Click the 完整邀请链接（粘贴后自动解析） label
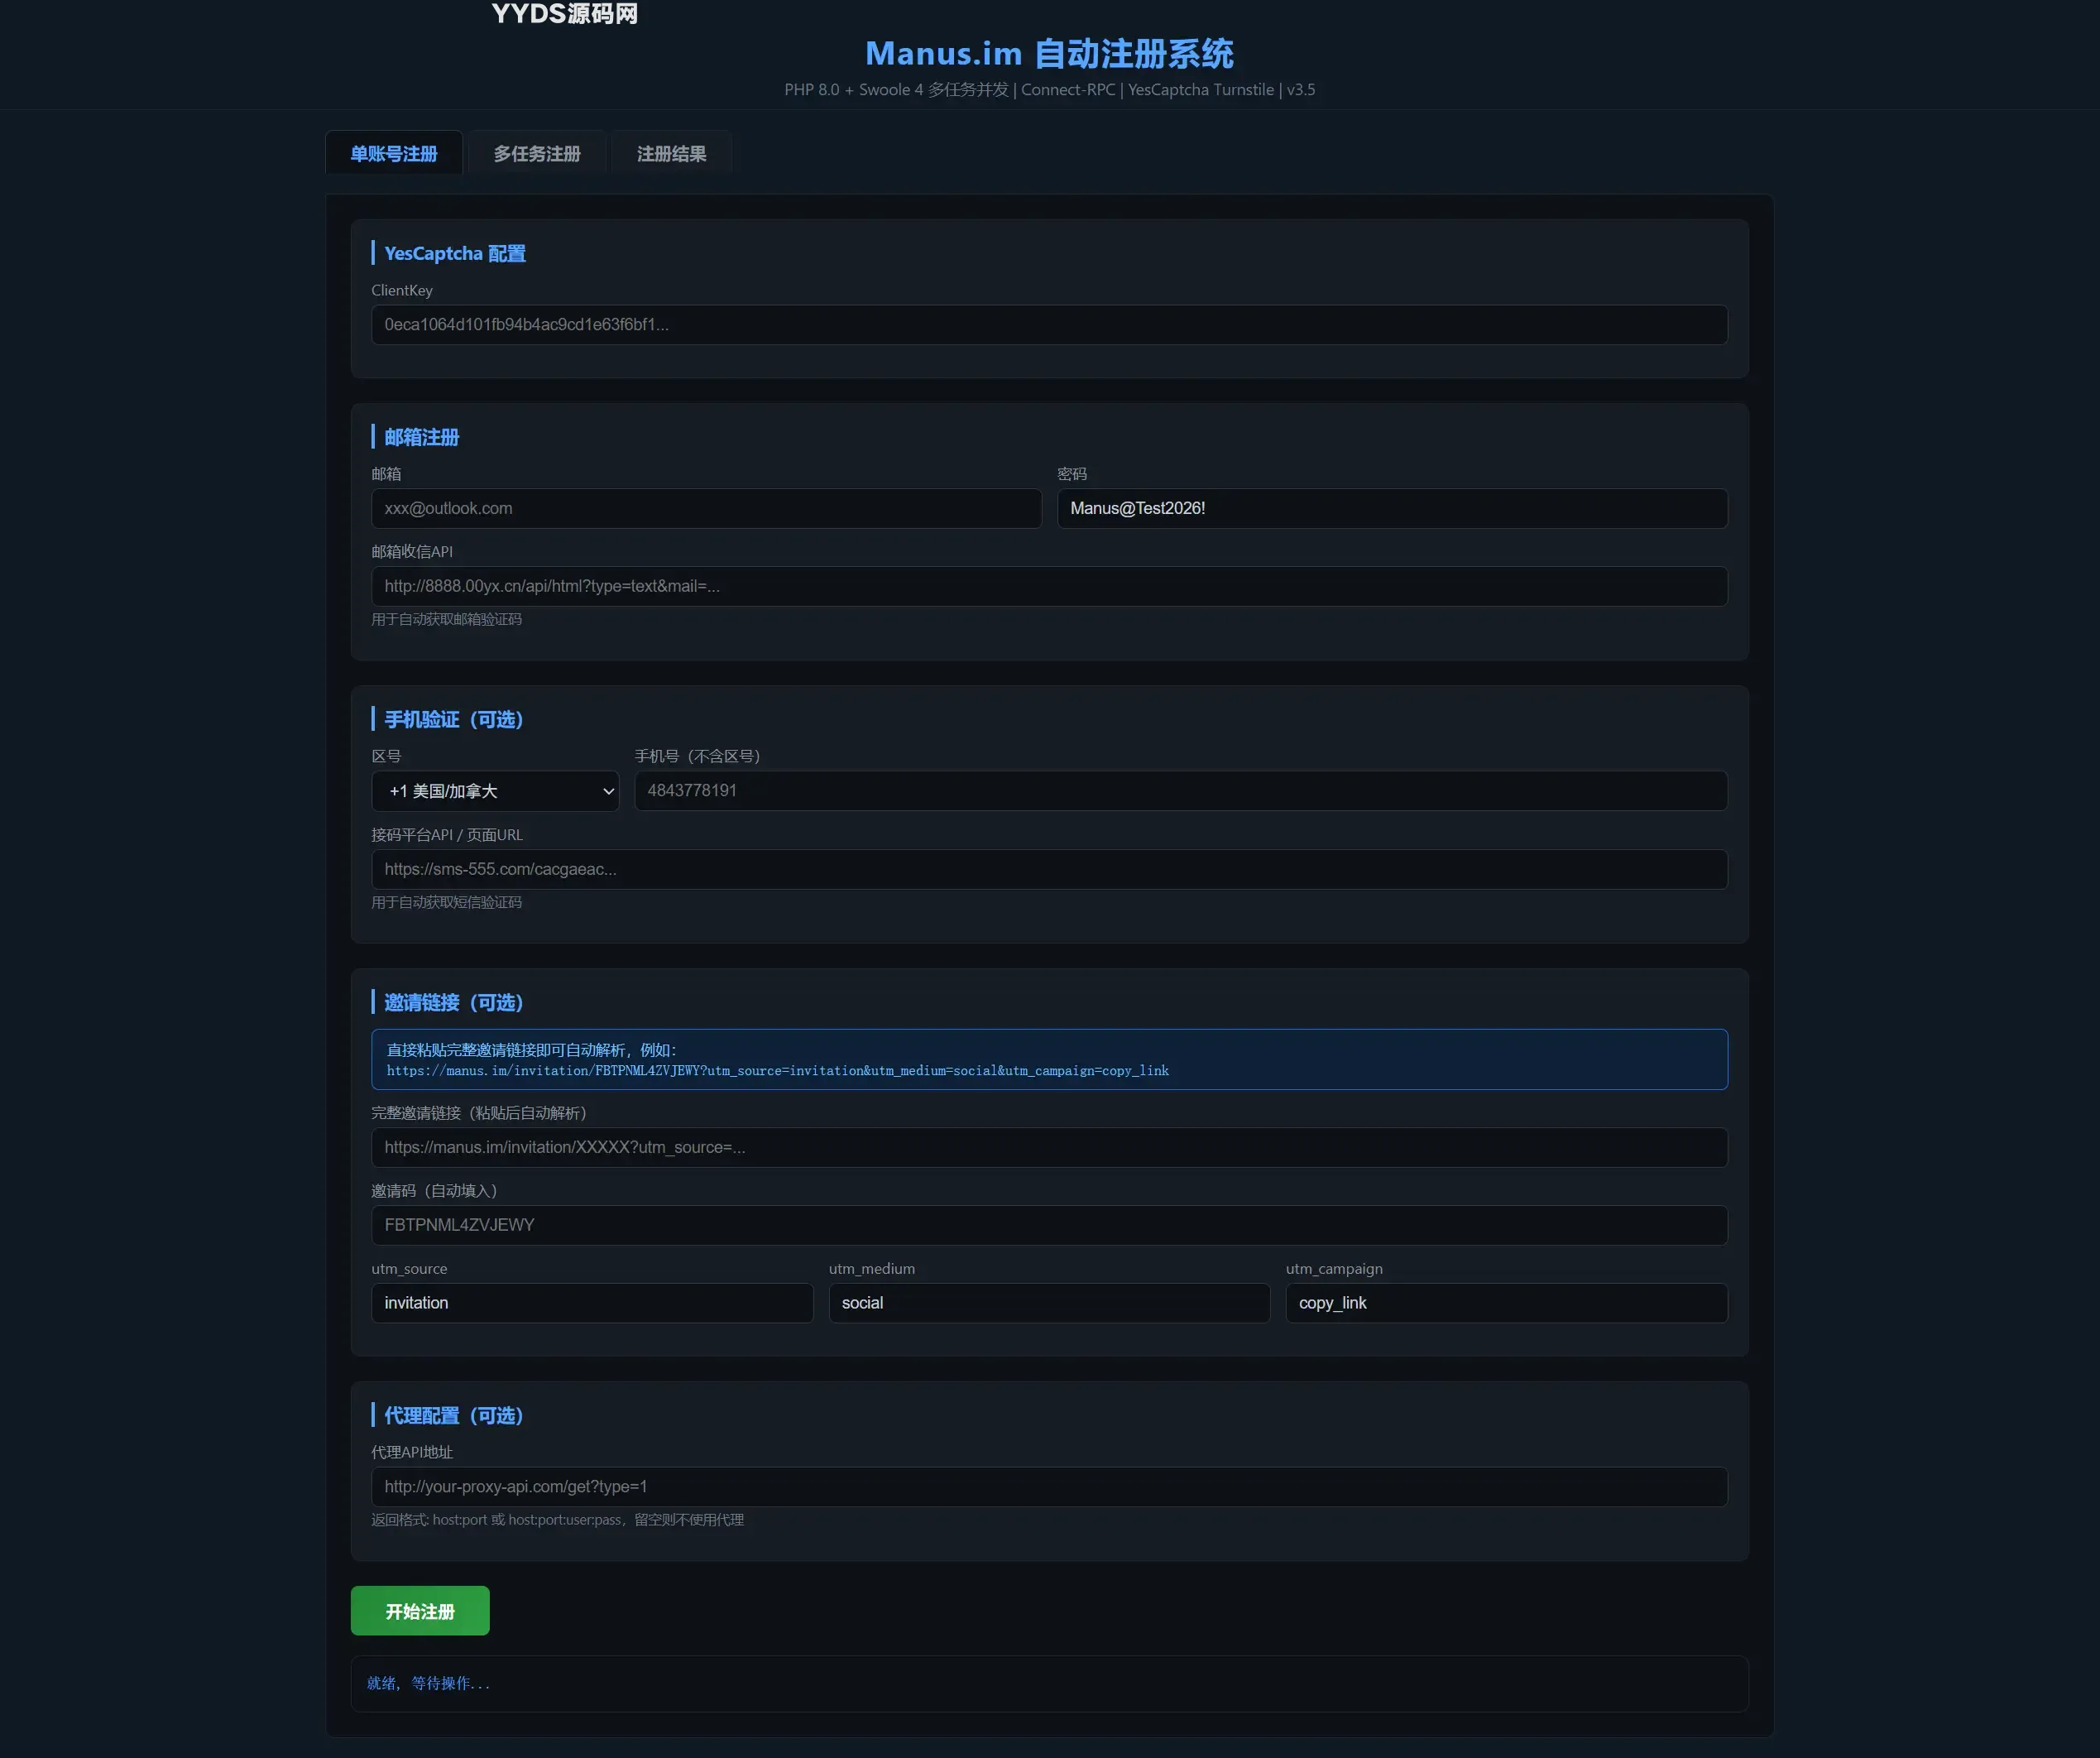Screen dimensions: 2100x1758 479,1112
